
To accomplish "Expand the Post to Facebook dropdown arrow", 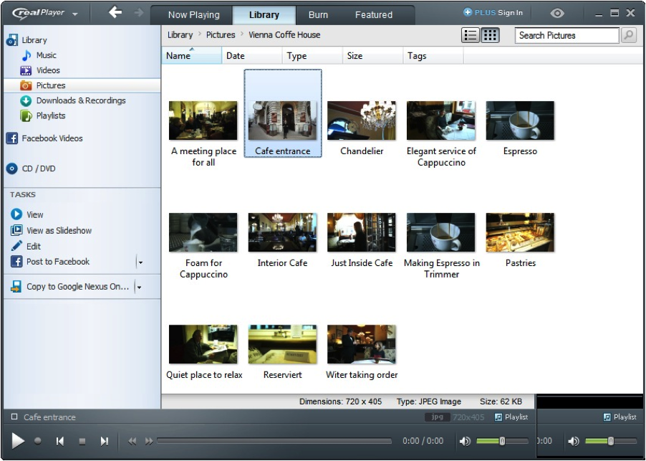I will 140,262.
